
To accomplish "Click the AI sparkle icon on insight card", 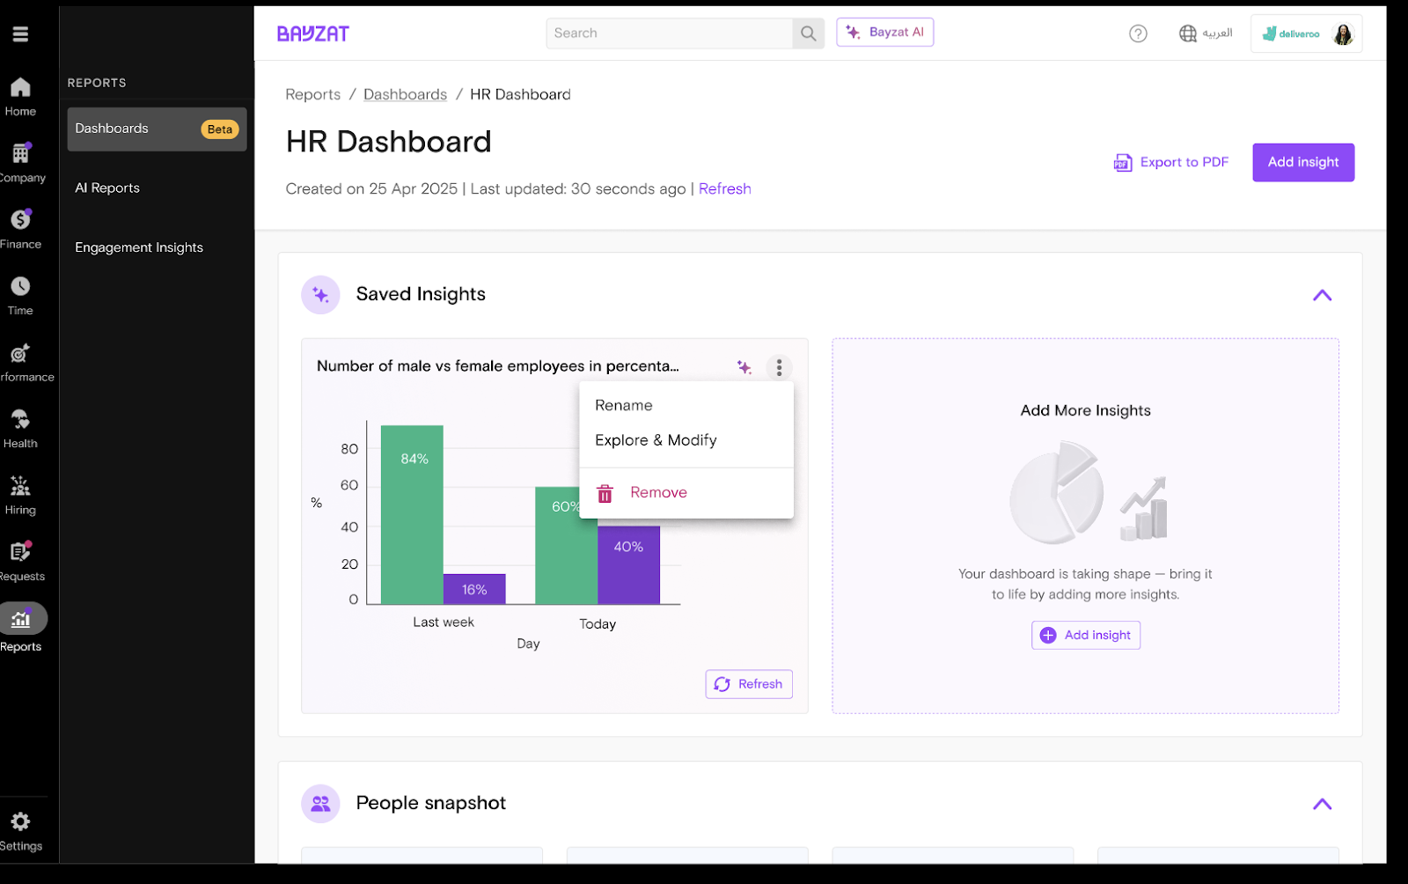I will pos(744,367).
